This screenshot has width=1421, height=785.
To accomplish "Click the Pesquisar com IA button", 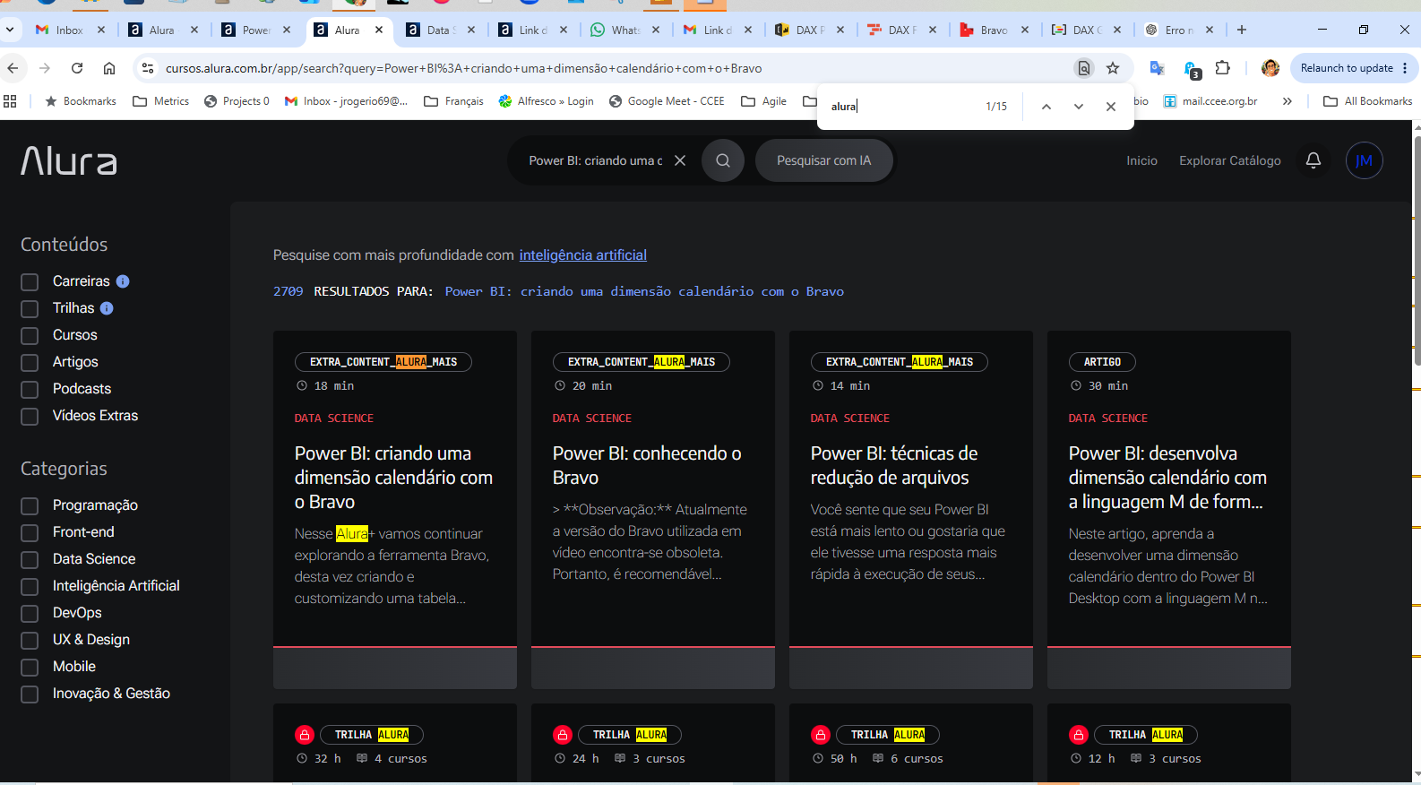I will [x=823, y=160].
